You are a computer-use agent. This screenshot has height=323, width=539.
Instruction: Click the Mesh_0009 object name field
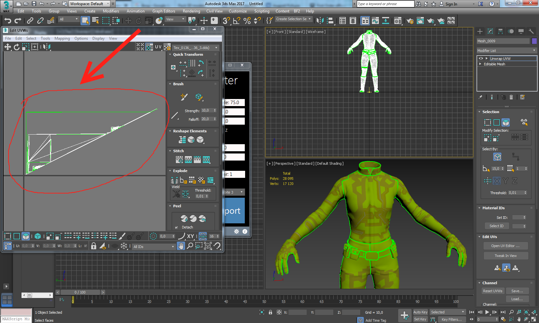(503, 41)
